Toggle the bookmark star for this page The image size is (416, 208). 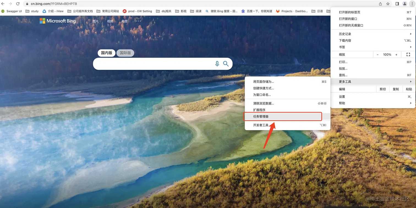pyautogui.click(x=388, y=4)
